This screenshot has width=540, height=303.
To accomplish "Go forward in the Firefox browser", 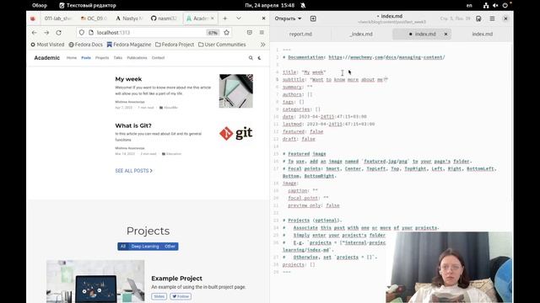I will tap(46, 33).
